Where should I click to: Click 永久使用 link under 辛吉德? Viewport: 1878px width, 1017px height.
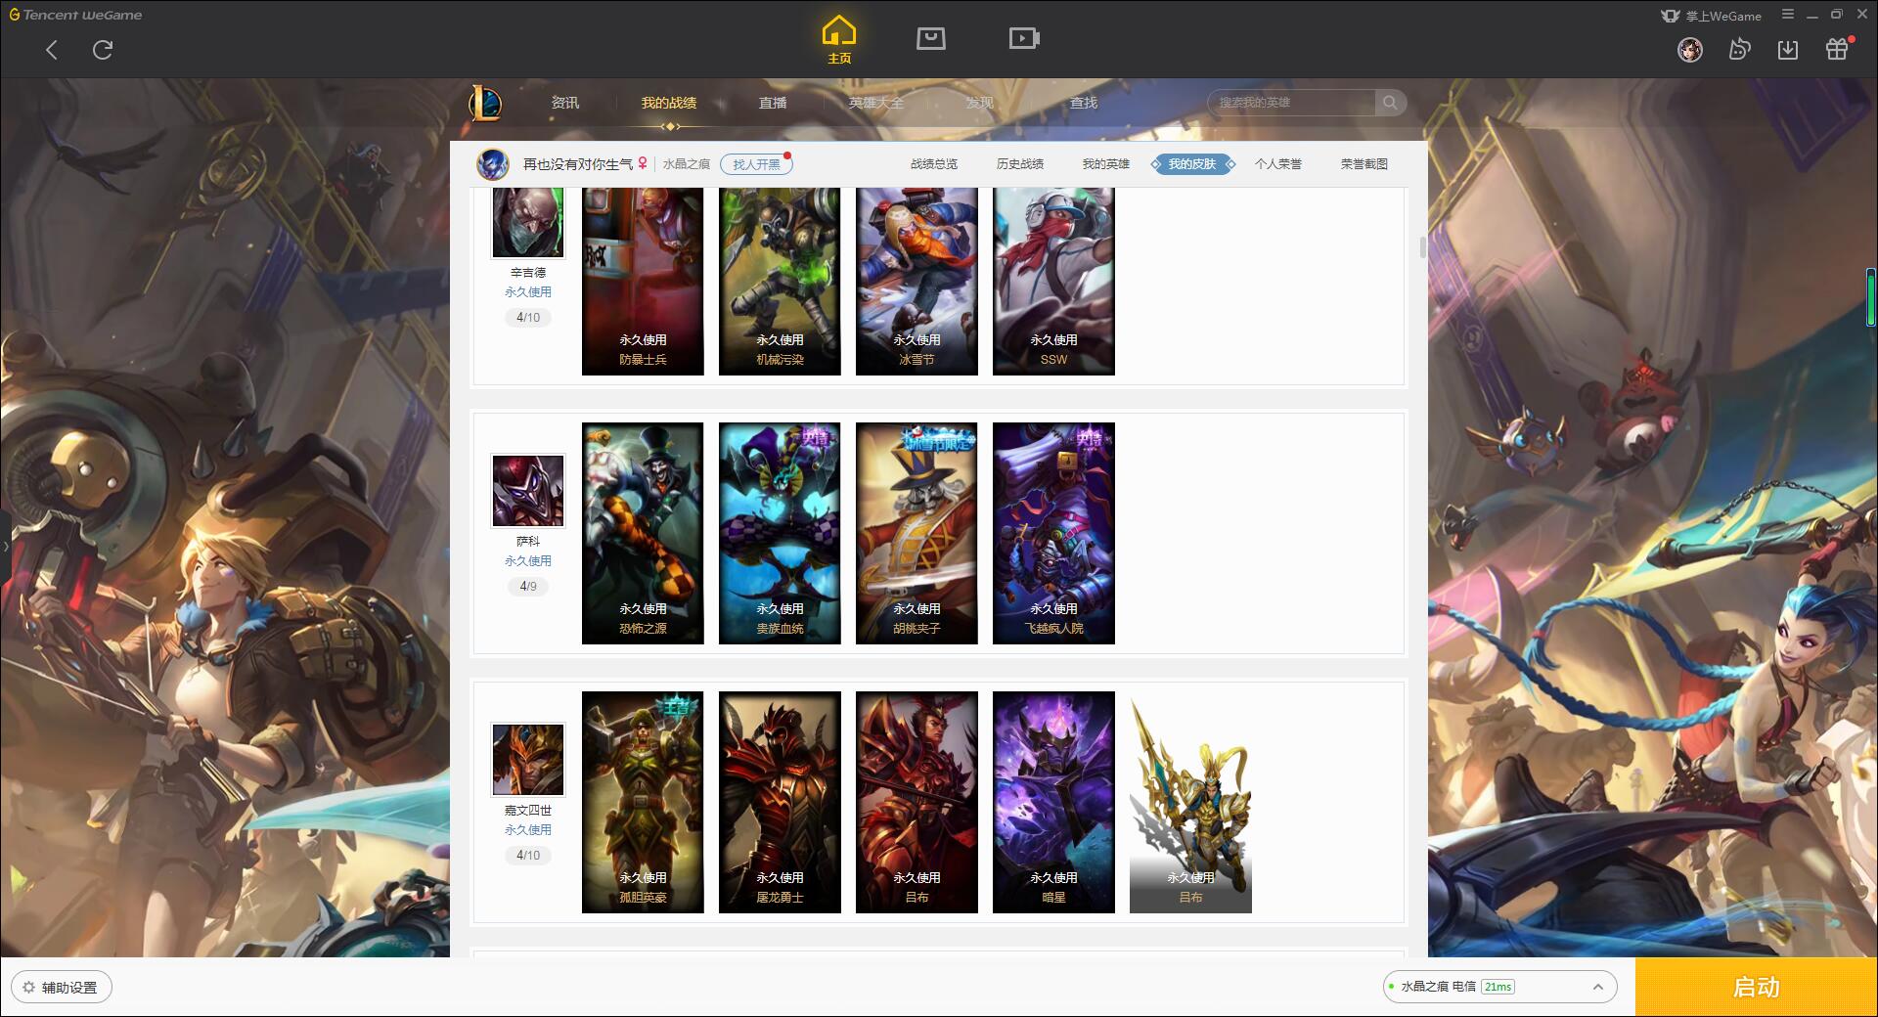click(x=528, y=292)
